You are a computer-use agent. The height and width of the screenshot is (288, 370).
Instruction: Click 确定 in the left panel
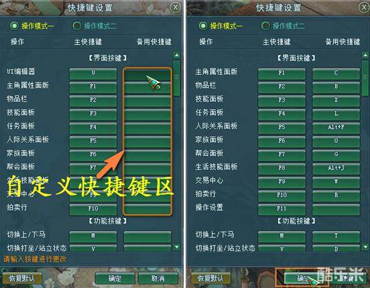(x=115, y=279)
